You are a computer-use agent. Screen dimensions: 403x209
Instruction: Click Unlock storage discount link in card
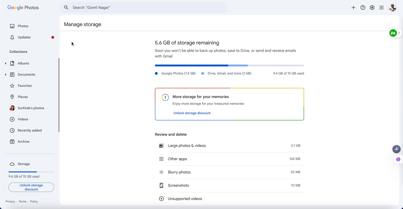[192, 113]
